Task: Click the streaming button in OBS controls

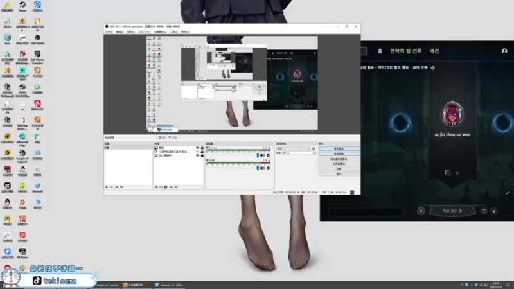Action: 339,149
